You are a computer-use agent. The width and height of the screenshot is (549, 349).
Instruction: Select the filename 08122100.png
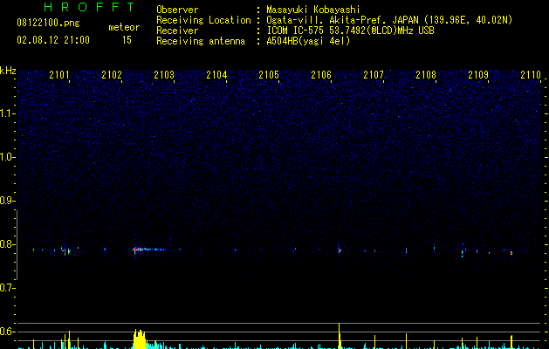click(x=48, y=23)
